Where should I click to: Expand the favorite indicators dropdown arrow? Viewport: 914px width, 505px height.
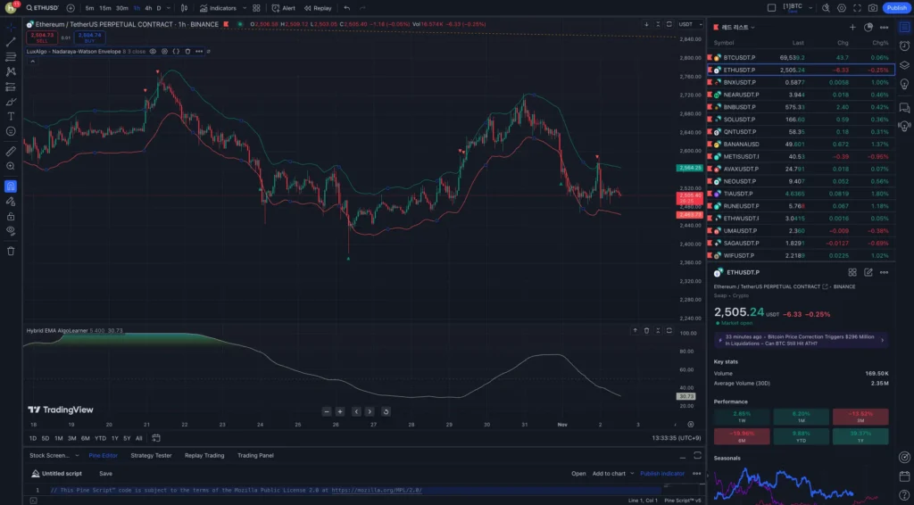245,8
